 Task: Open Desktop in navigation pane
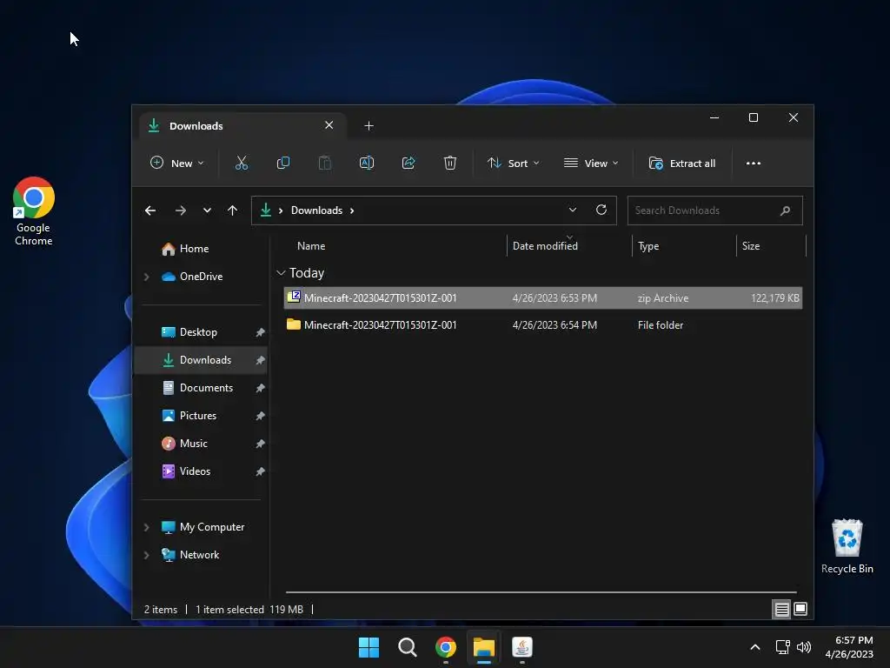tap(202, 332)
